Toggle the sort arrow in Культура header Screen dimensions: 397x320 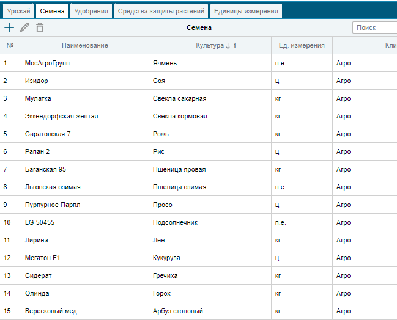click(228, 46)
